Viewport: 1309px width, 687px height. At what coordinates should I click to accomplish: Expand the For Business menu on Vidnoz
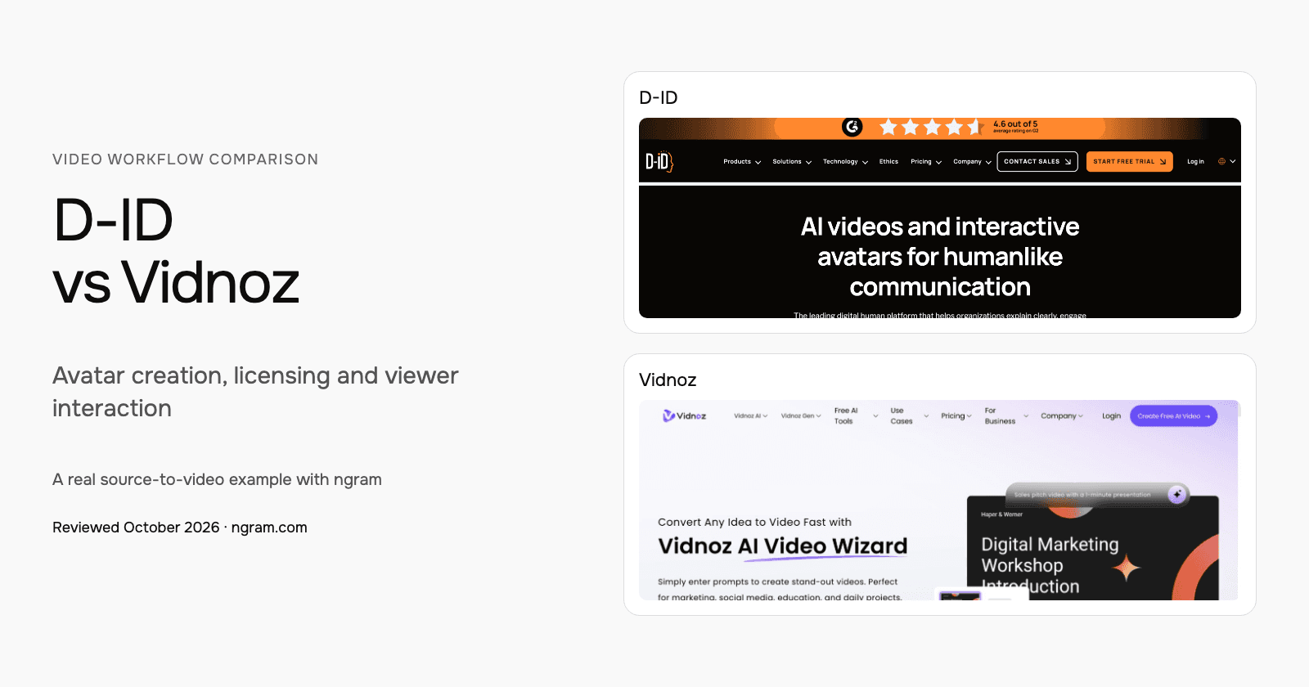pos(1007,416)
